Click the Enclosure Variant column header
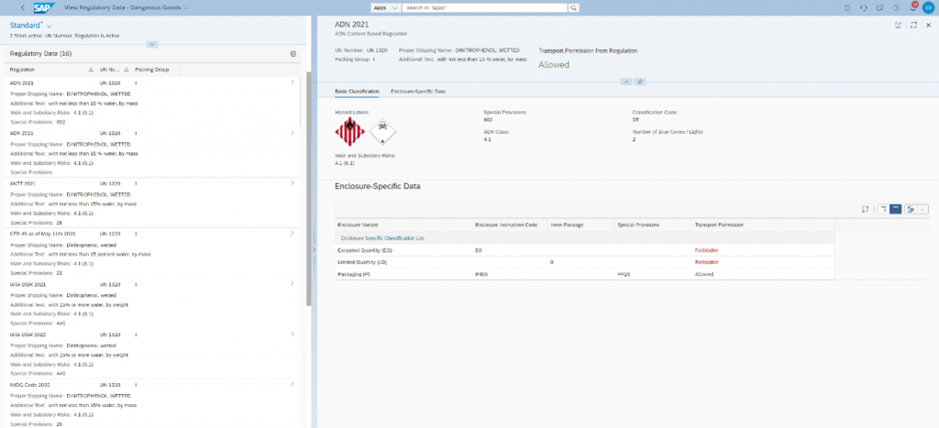 403,225
